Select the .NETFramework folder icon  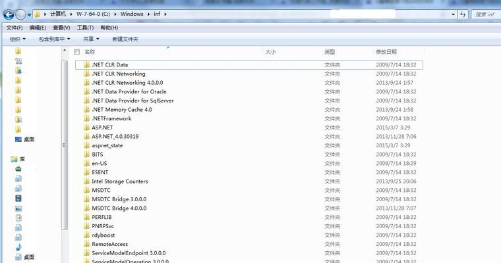point(86,118)
